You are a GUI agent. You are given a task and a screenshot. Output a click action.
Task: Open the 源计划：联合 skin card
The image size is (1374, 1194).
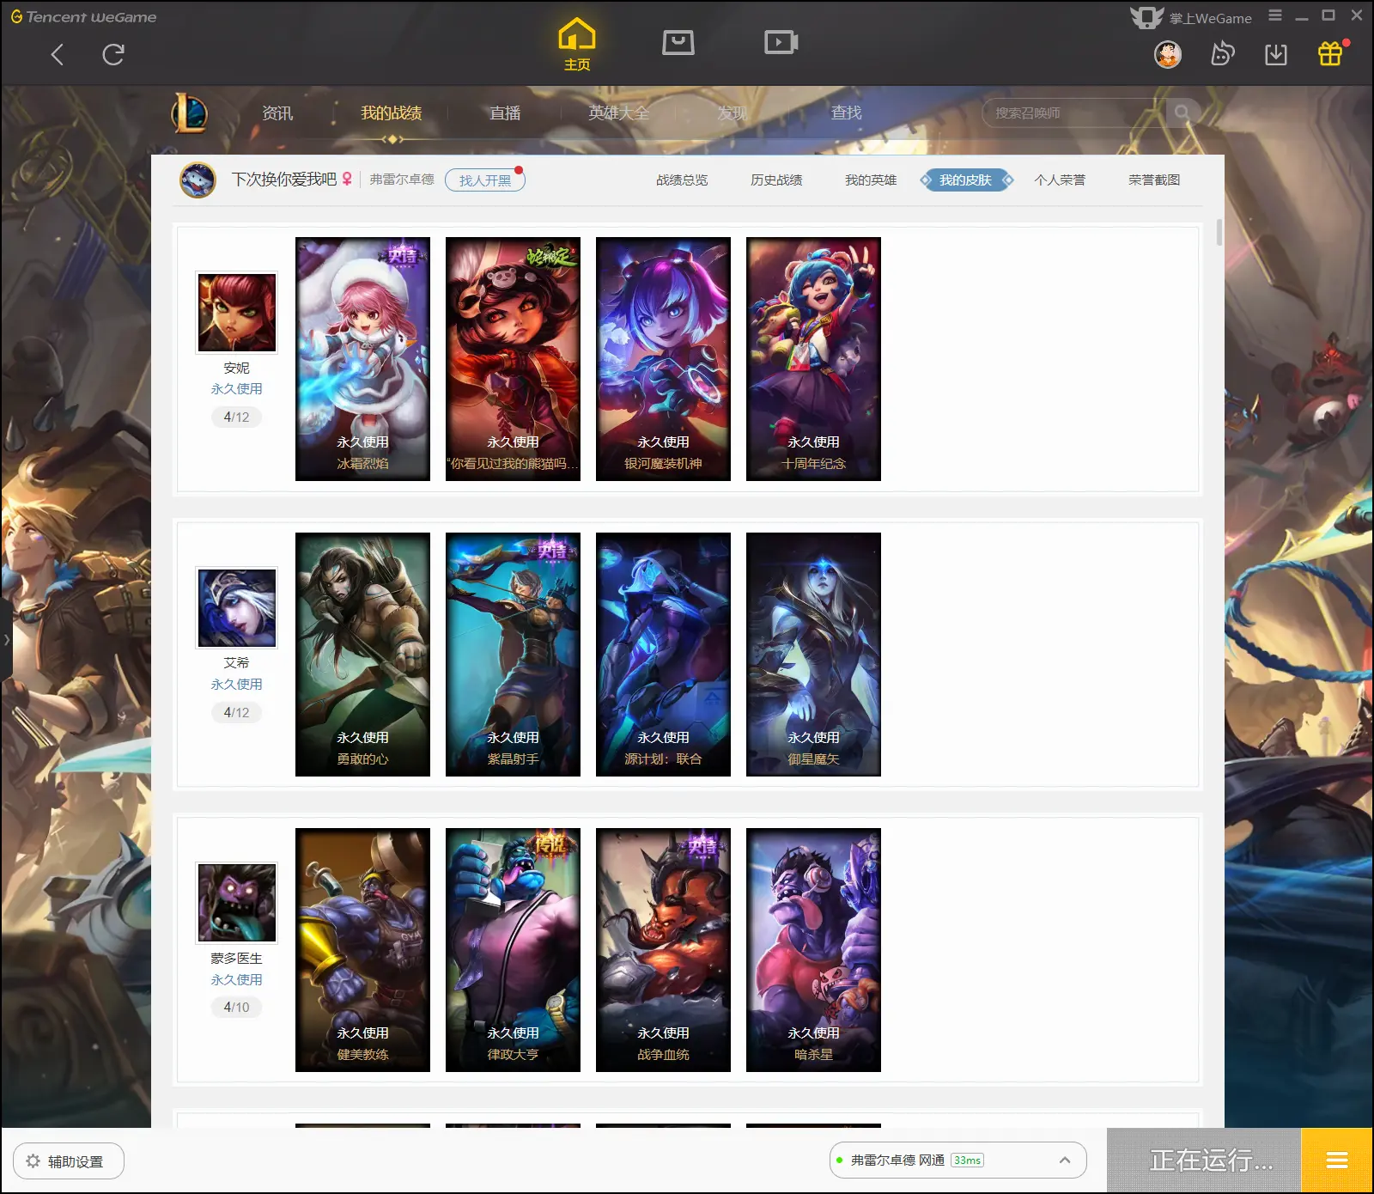tap(663, 655)
